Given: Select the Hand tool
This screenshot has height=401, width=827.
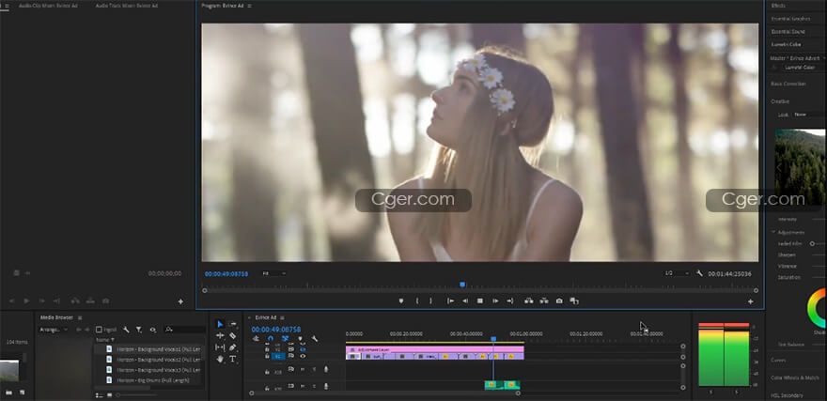Looking at the screenshot, I should point(220,359).
